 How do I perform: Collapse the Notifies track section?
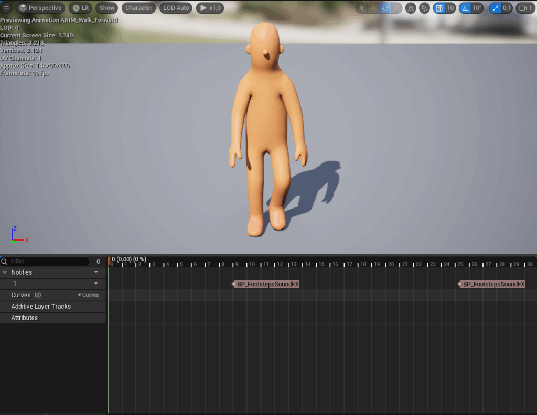click(5, 272)
